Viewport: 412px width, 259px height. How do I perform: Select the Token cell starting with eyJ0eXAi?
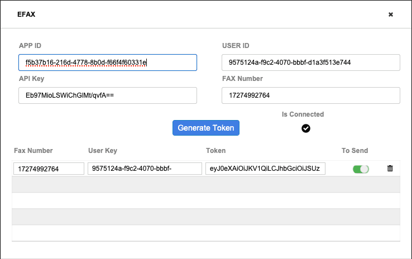click(265, 169)
